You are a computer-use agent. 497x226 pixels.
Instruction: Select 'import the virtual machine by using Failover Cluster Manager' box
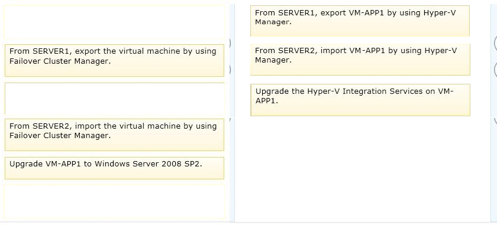point(114,135)
